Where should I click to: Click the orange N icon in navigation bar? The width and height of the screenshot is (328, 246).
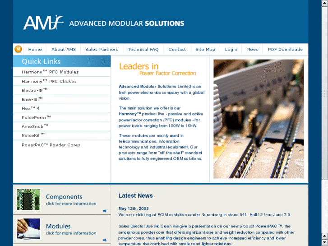pyautogui.click(x=18, y=49)
